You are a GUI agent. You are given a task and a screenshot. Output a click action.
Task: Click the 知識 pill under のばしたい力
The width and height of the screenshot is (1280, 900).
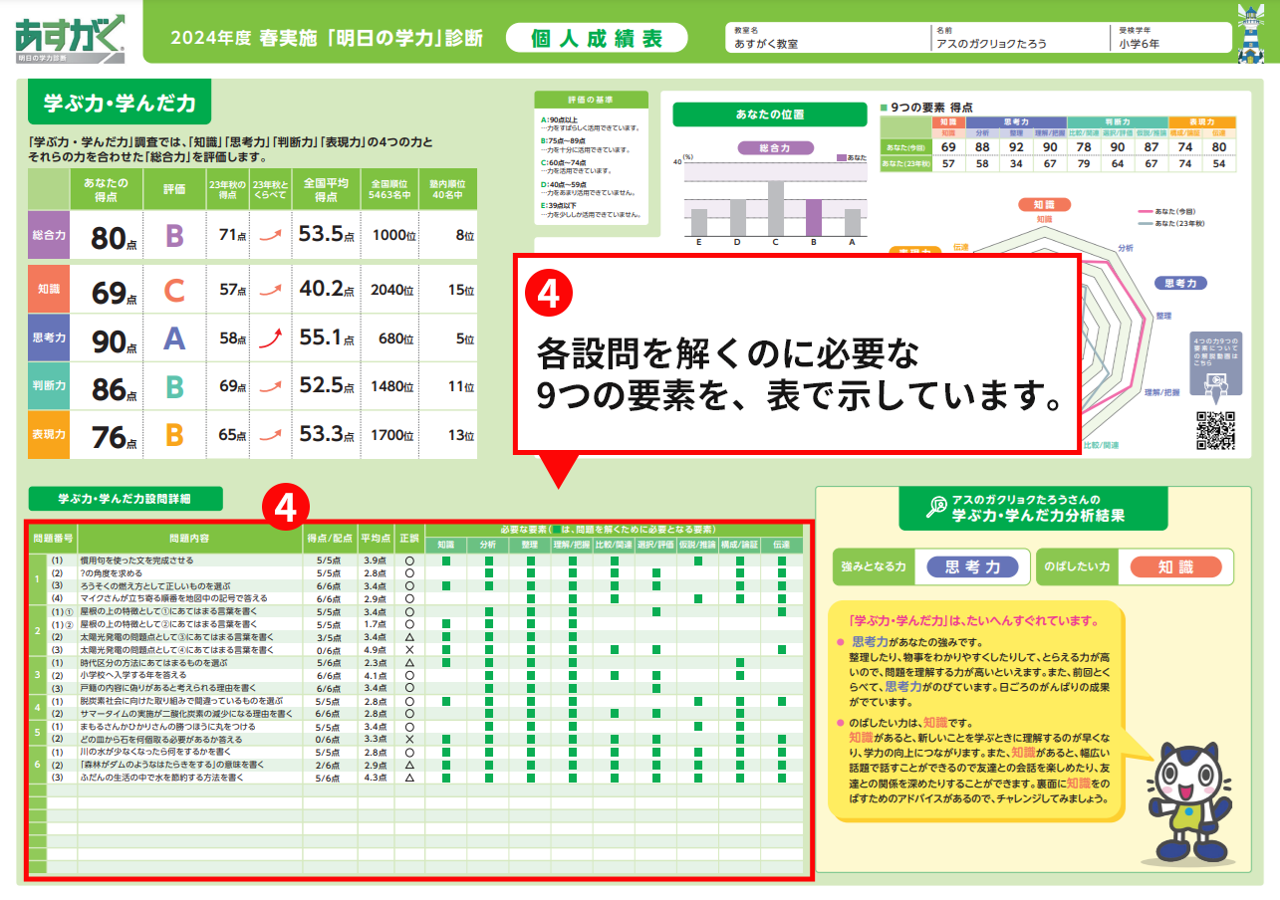1175,566
